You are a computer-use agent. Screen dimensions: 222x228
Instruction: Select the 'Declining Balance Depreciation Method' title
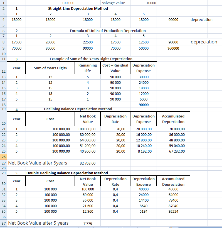click(78, 109)
